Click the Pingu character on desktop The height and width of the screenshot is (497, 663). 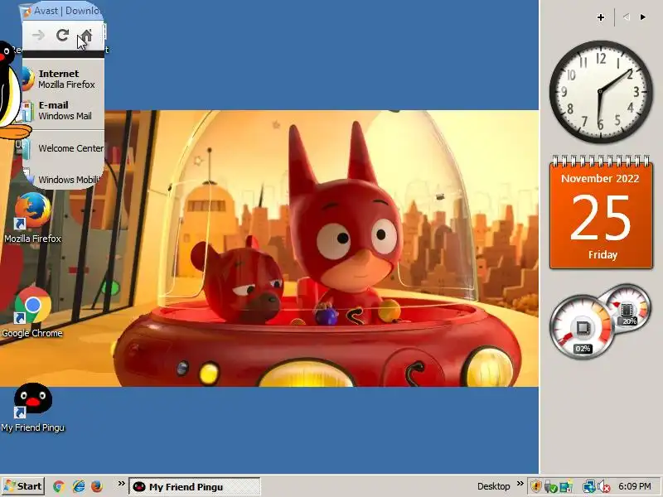(x=11, y=90)
